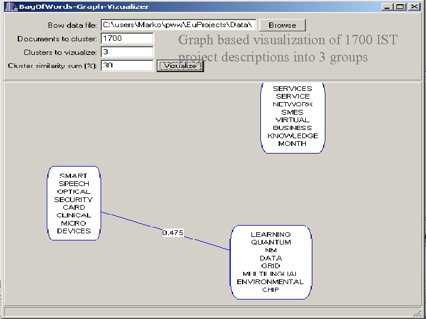The width and height of the screenshot is (426, 319).
Task: Click the Browse button
Action: tap(282, 25)
